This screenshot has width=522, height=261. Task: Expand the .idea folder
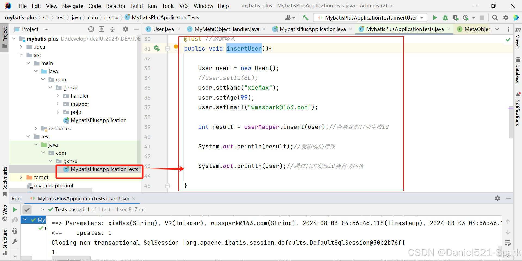click(21, 47)
